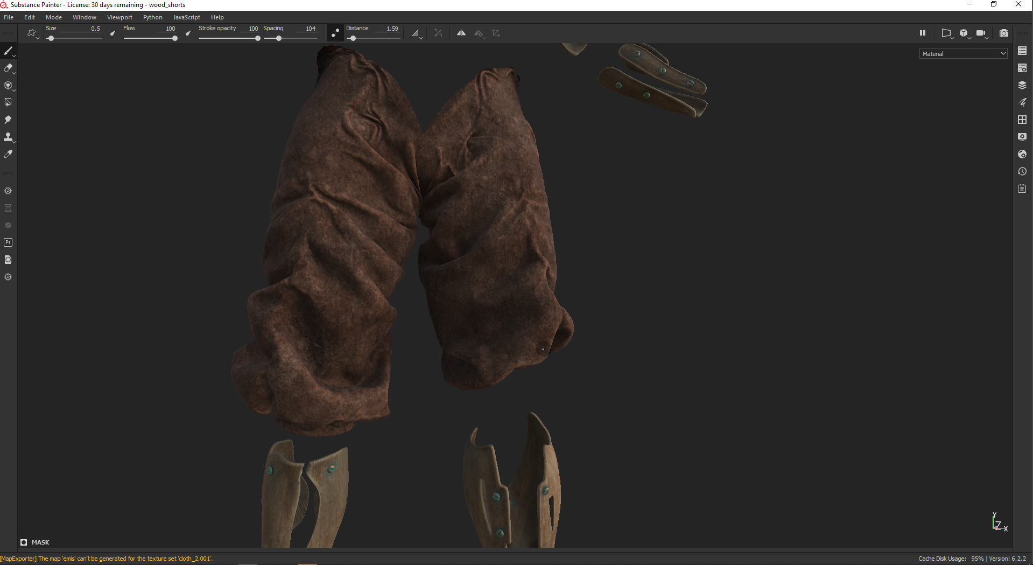Viewport: 1033px width, 565px height.
Task: Select the Clone stamp tool
Action: [x=8, y=137]
